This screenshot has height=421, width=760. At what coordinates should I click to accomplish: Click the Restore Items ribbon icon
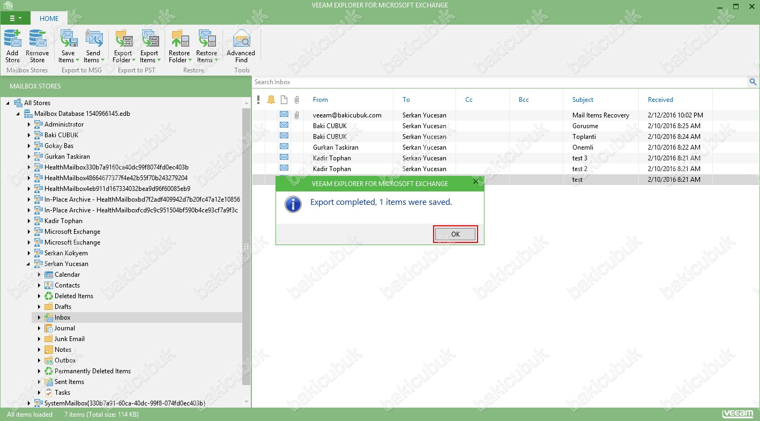click(207, 39)
